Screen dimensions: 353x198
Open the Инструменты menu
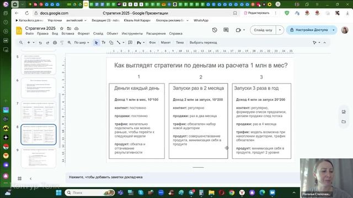pyautogui.click(x=132, y=34)
